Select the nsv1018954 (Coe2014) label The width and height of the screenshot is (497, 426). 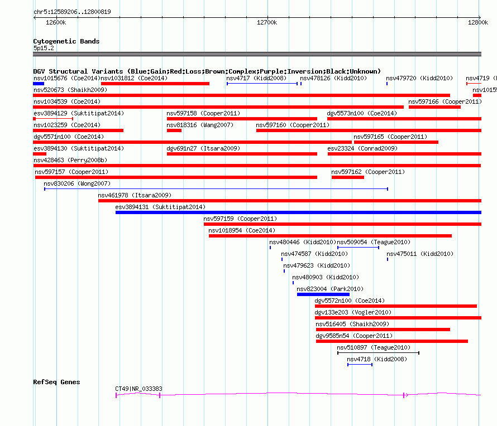(242, 230)
